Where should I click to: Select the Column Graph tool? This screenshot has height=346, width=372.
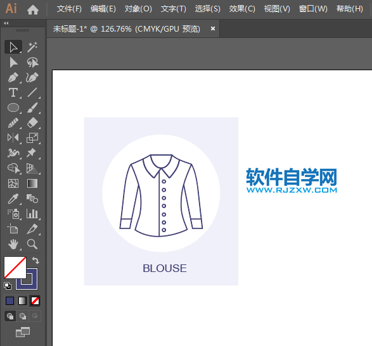coord(32,214)
